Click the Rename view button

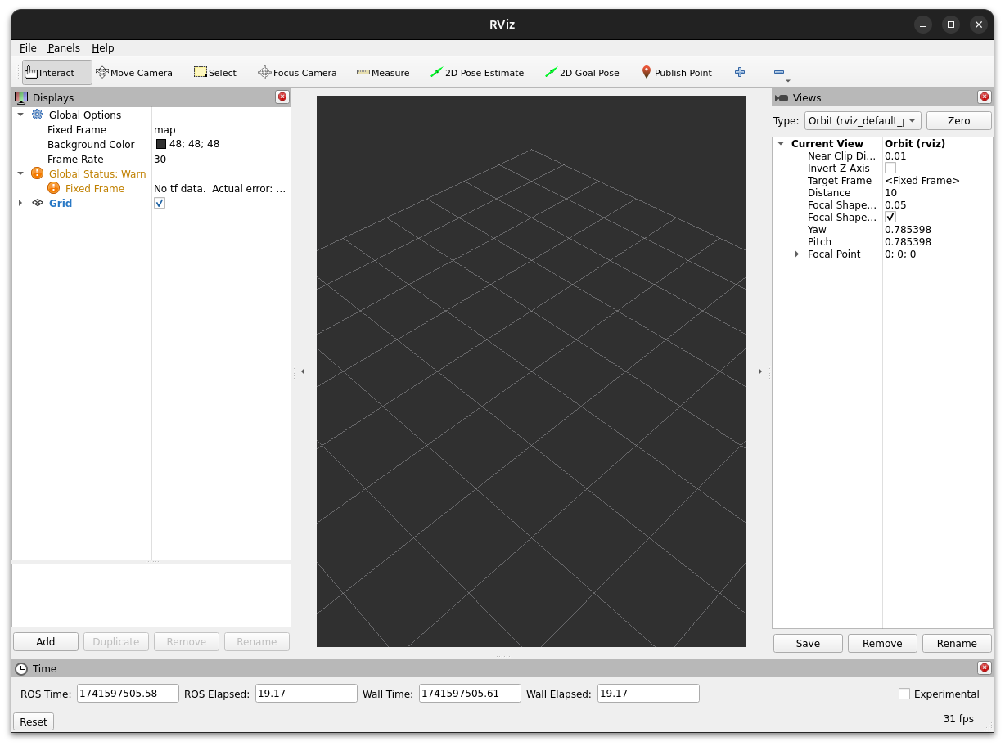[957, 643]
